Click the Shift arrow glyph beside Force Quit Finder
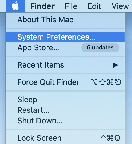The height and width of the screenshot is (144, 132). (102, 82)
